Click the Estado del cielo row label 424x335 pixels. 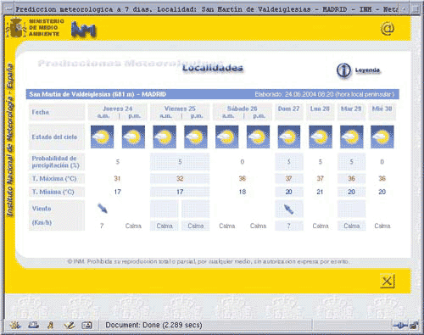pyautogui.click(x=54, y=137)
